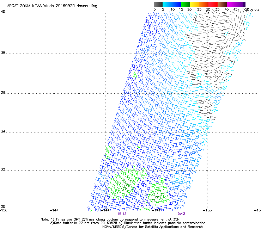
Task: Select the latitude label '32'
Action: tap(3, 169)
